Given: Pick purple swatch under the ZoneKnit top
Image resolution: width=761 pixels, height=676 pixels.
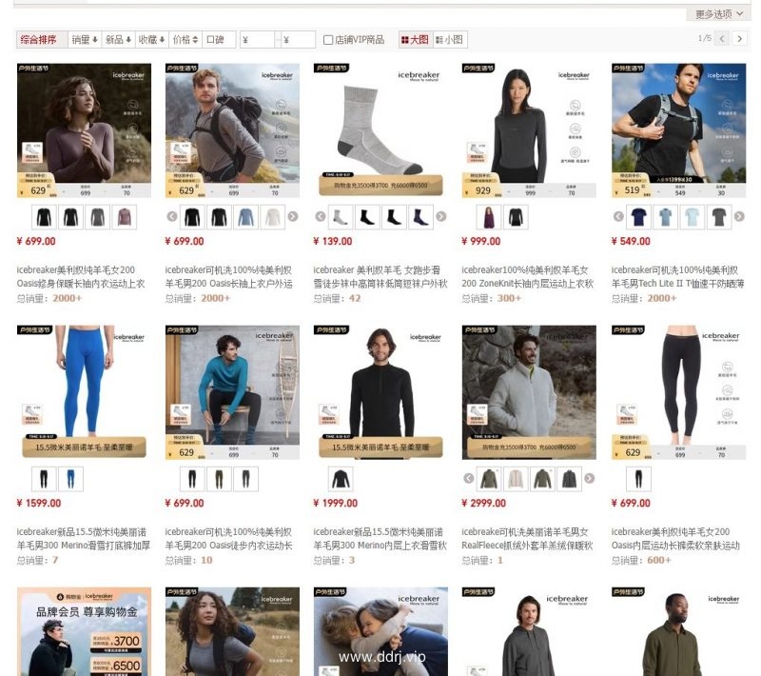Looking at the screenshot, I should pyautogui.click(x=489, y=217).
